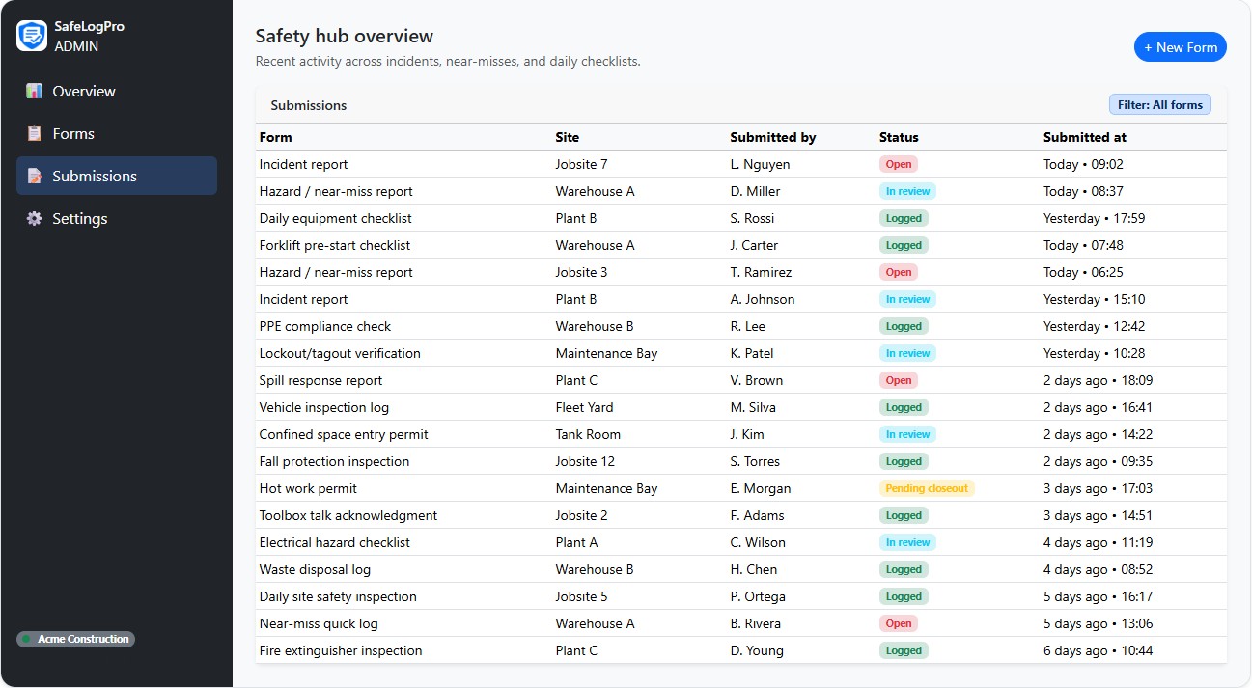Click the Status column header
This screenshot has width=1252, height=688.
click(x=899, y=137)
